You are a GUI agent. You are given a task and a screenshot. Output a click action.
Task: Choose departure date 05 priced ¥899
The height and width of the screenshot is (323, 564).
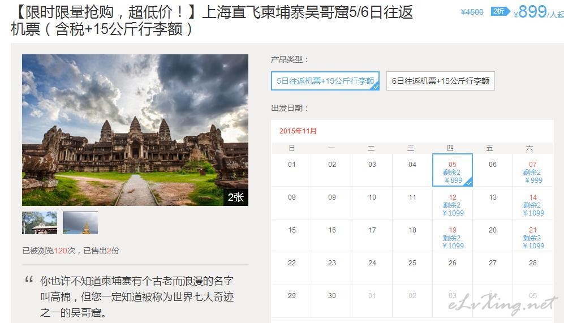pyautogui.click(x=453, y=170)
